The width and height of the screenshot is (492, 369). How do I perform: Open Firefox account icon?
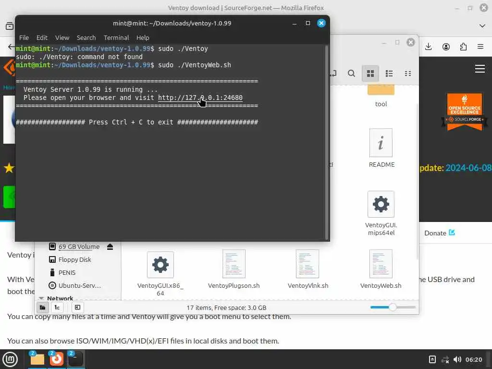pyautogui.click(x=446, y=47)
